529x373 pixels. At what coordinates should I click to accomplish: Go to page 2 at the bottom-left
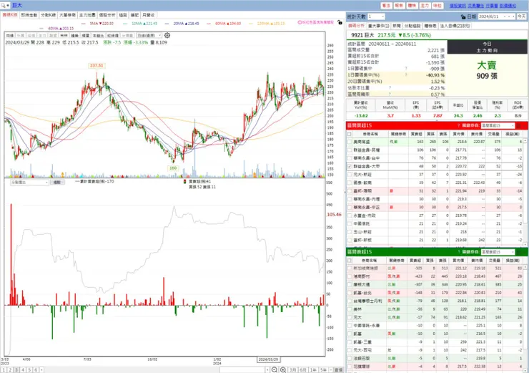coord(11,370)
